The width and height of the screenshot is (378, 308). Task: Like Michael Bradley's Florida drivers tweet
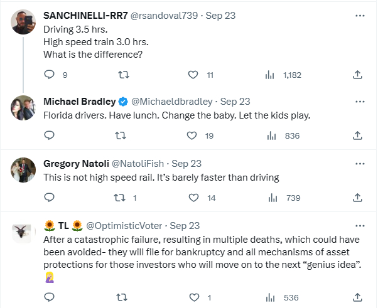195,135
